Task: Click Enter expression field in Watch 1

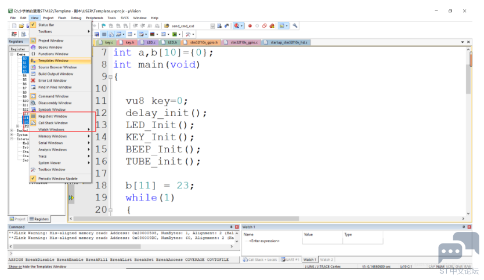Action: pyautogui.click(x=264, y=241)
